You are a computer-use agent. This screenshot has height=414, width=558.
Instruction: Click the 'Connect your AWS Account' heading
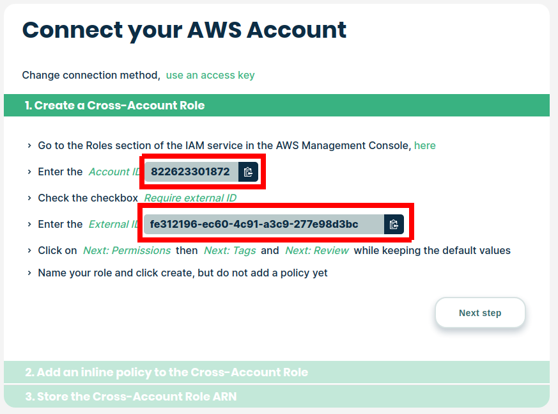[x=184, y=30]
